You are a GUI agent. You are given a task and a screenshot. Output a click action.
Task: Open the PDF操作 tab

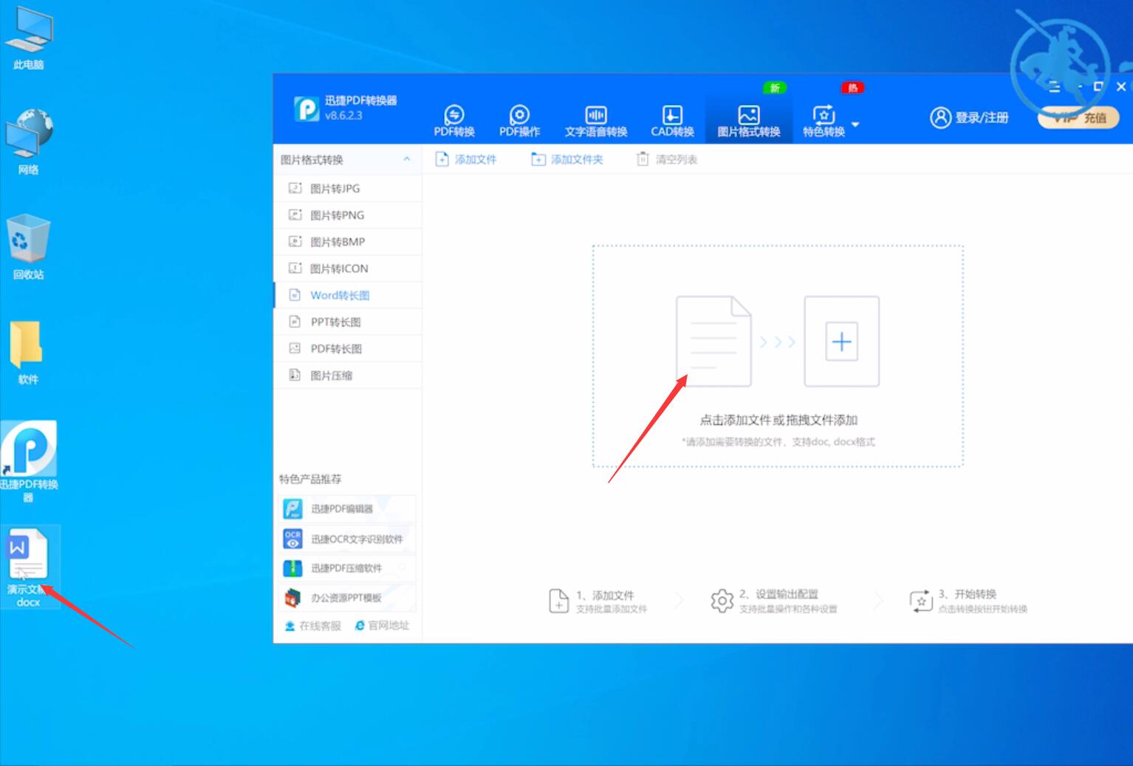[519, 121]
